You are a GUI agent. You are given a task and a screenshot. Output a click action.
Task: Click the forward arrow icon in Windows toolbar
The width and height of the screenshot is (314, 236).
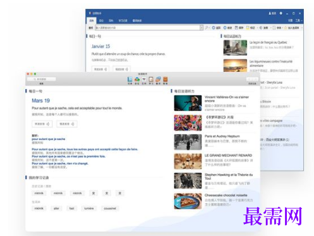pos(225,28)
